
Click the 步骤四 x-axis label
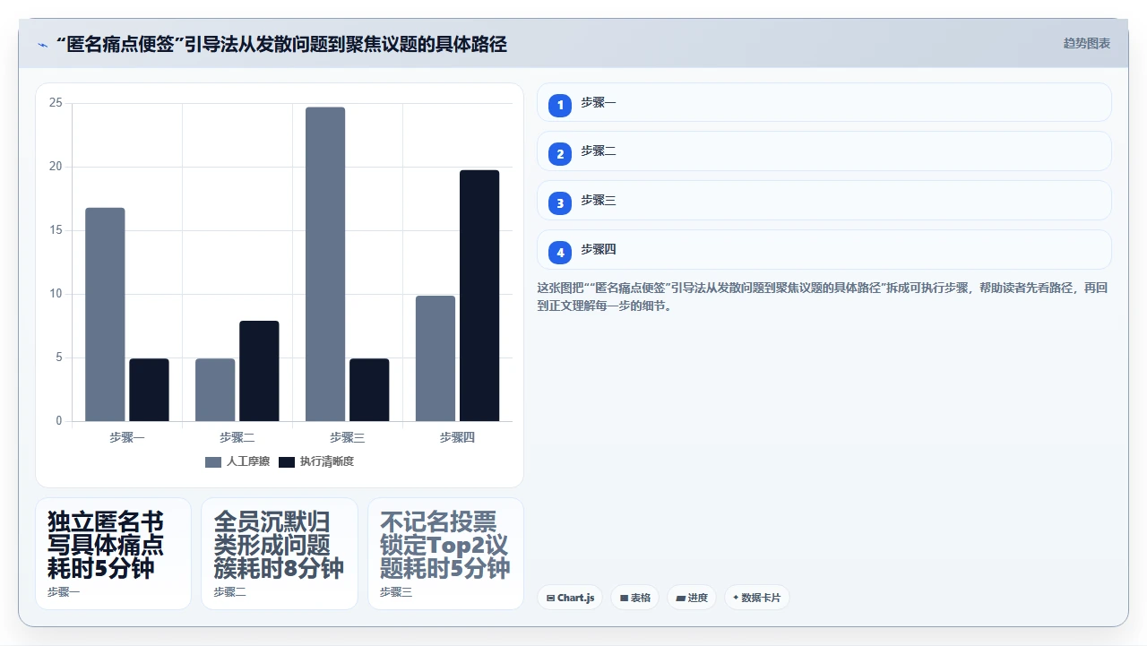tap(457, 437)
